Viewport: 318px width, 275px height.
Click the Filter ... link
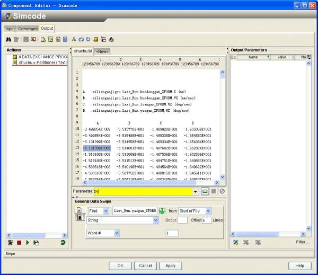(303, 242)
